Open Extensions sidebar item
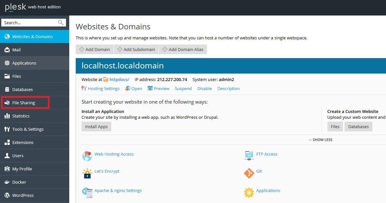Viewport: 386px width, 203px height. 35,143
